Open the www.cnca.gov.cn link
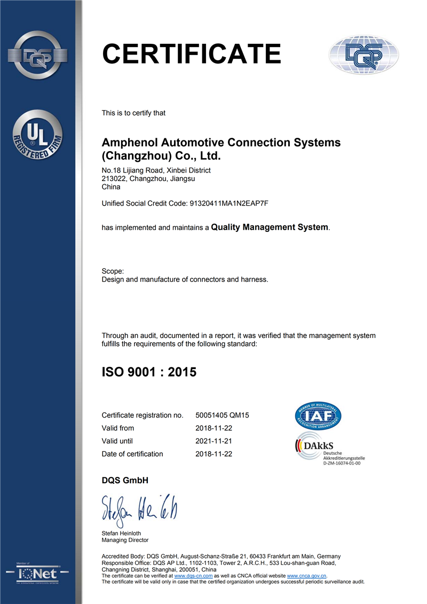The width and height of the screenshot is (427, 604). pyautogui.click(x=306, y=576)
